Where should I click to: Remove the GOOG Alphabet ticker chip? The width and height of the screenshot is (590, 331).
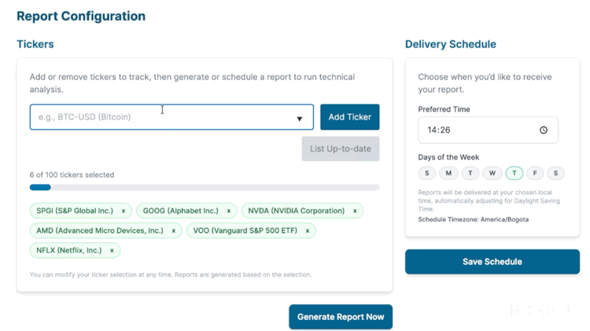point(229,211)
